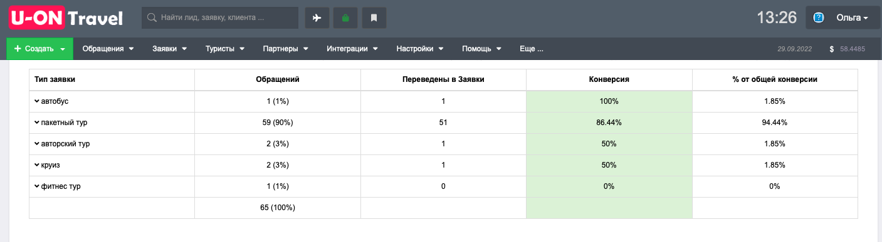Click the green lock icon button

(345, 18)
